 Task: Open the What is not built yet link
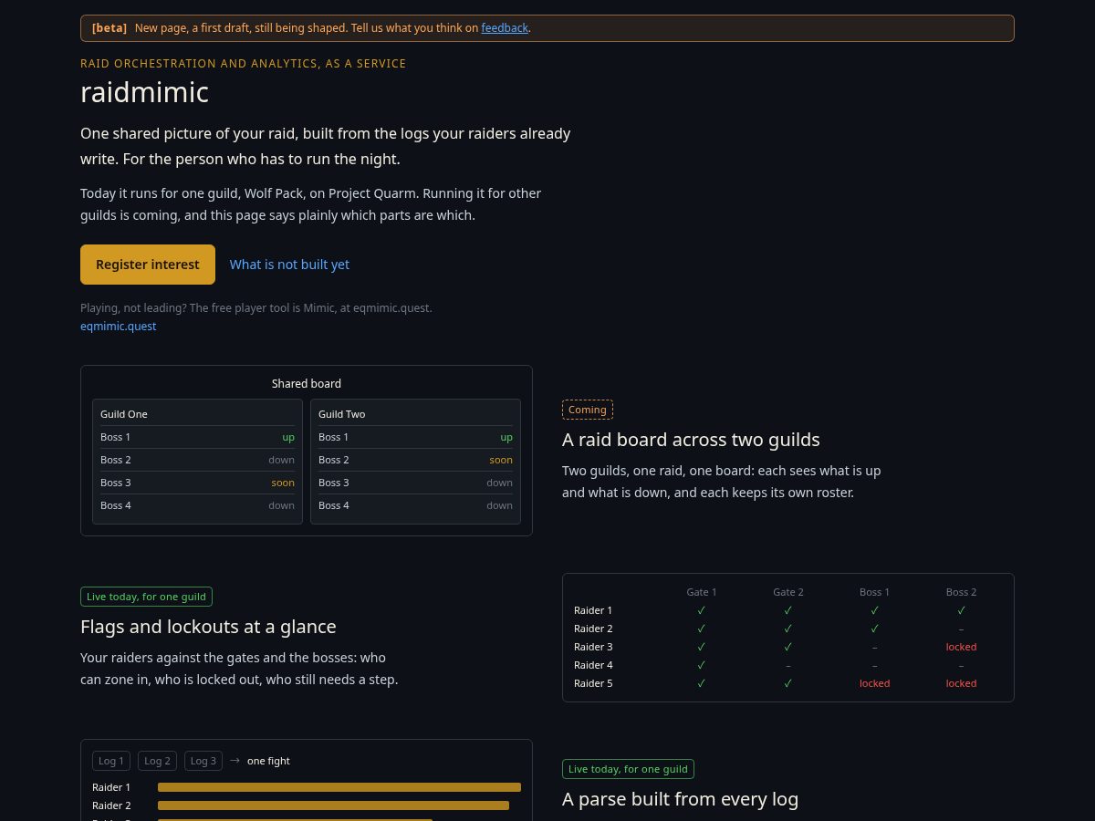(289, 265)
